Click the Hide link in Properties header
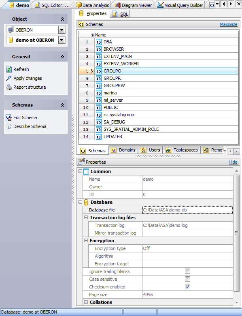Image resolution: width=242 pixels, height=316 pixels. [x=233, y=162]
